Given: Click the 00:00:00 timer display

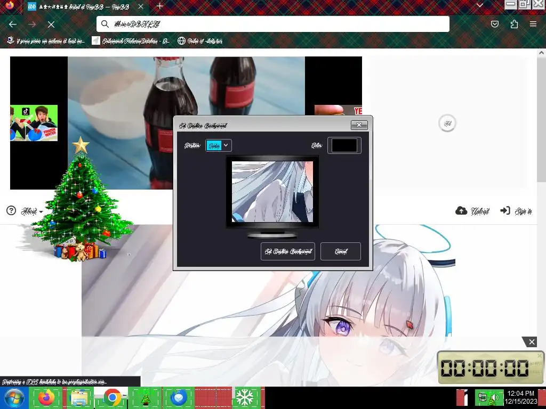Looking at the screenshot, I should tap(485, 368).
